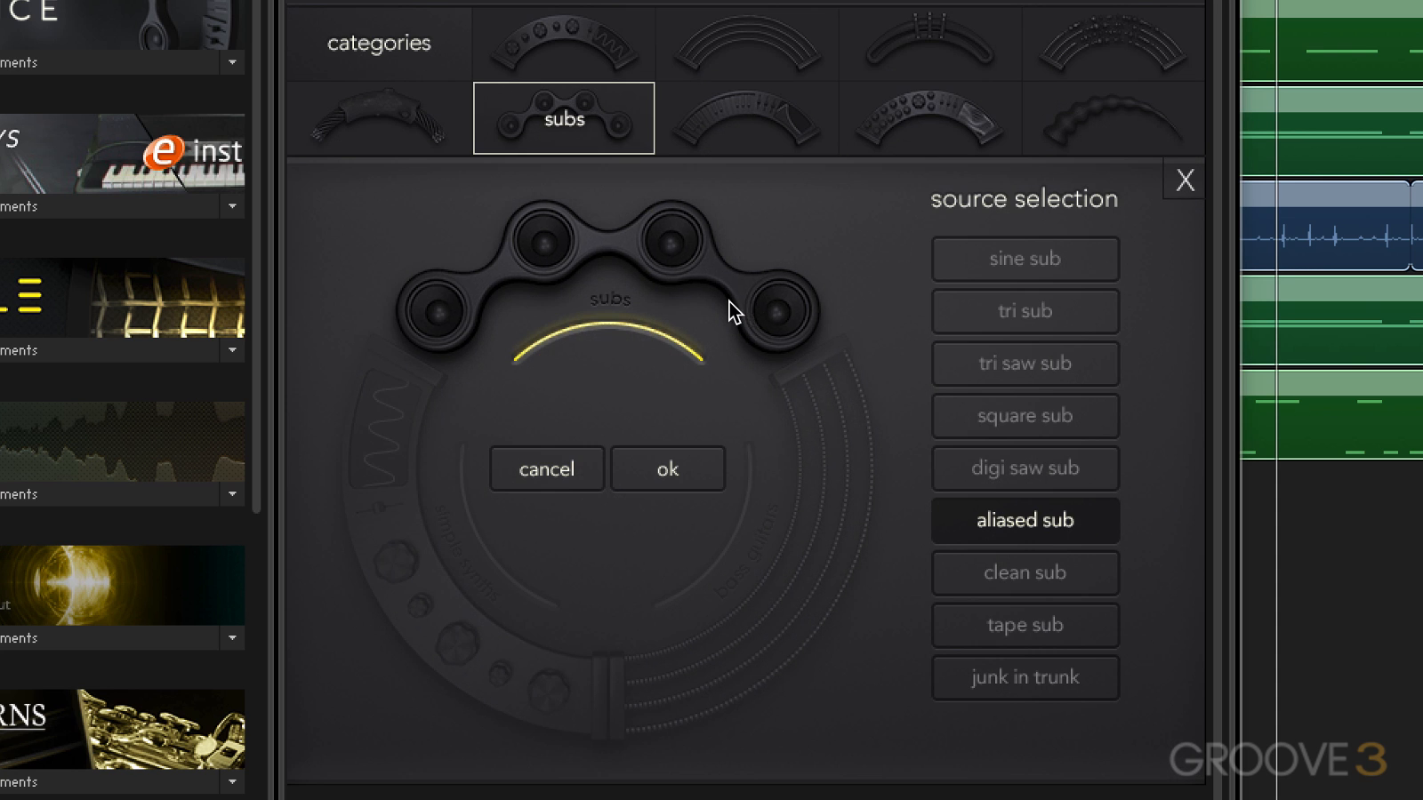Choose the tape sub source
Viewport: 1423px width, 800px height.
(1025, 626)
